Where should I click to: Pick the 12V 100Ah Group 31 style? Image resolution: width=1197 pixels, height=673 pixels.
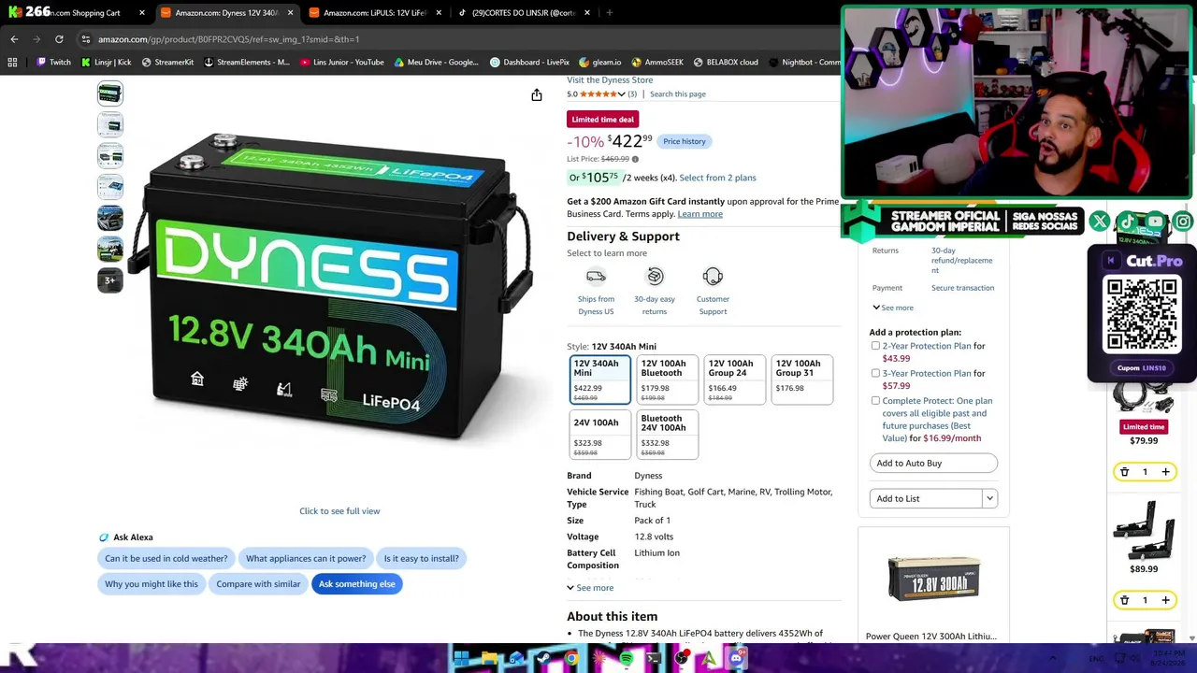[x=801, y=379]
